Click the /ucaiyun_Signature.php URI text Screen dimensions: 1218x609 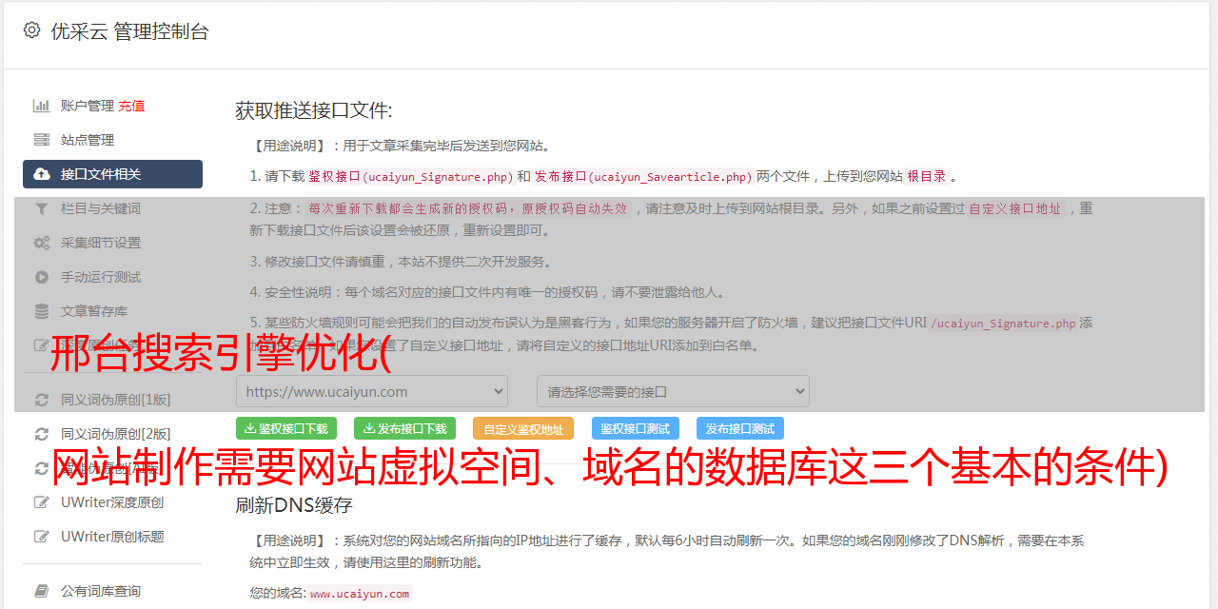pyautogui.click(x=1003, y=324)
